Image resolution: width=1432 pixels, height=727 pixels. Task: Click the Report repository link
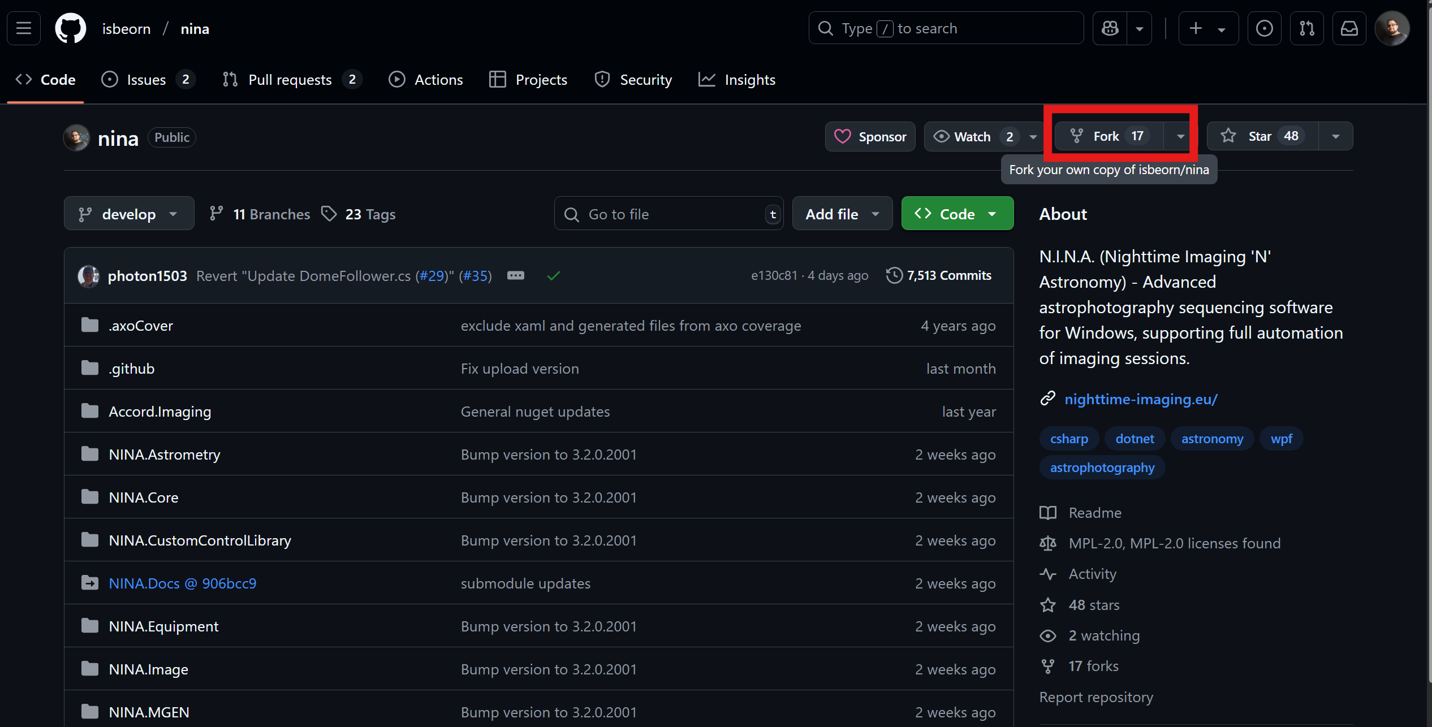1096,697
